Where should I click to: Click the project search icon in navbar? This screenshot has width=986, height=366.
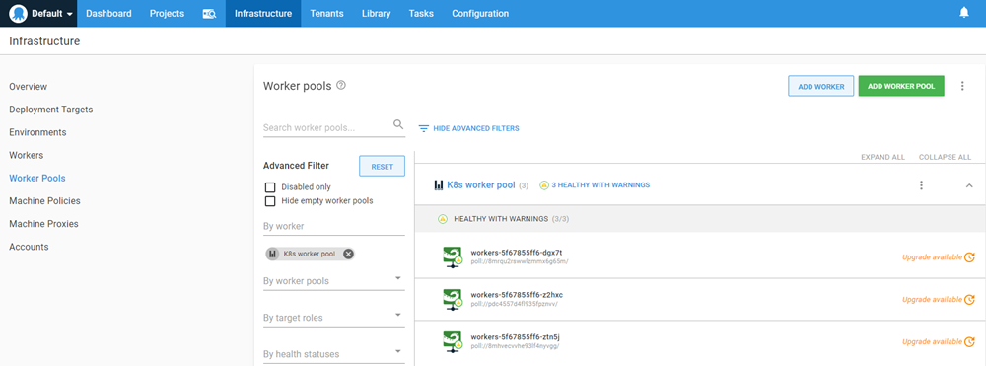pyautogui.click(x=209, y=13)
